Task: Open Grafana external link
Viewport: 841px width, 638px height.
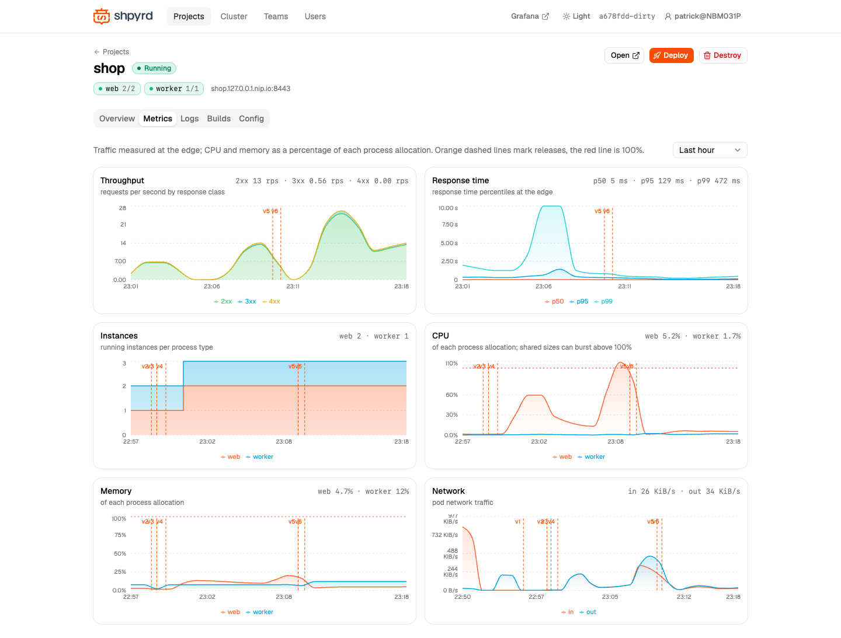Action: pyautogui.click(x=530, y=16)
